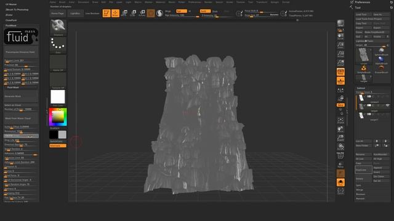Open the Brush menu
Image resolution: width=394 pixels, height=221 pixels.
(62, 2)
